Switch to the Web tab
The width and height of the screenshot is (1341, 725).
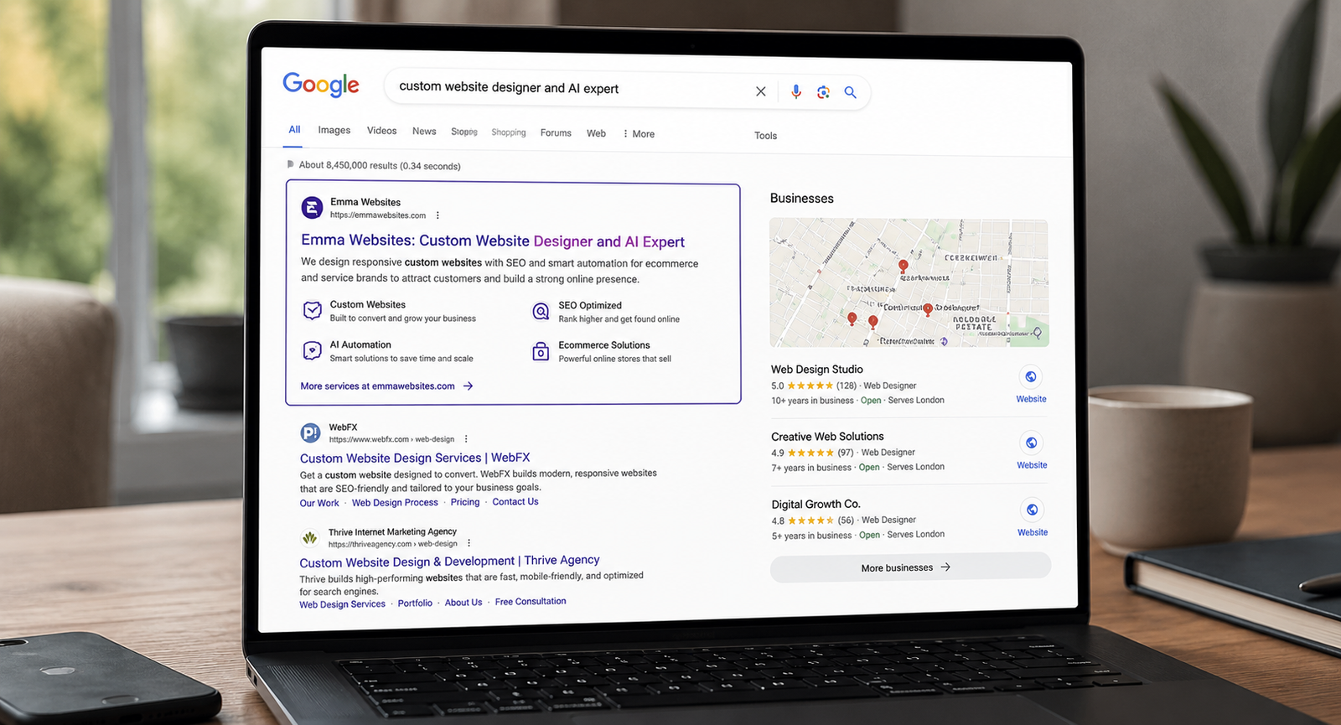coord(596,133)
